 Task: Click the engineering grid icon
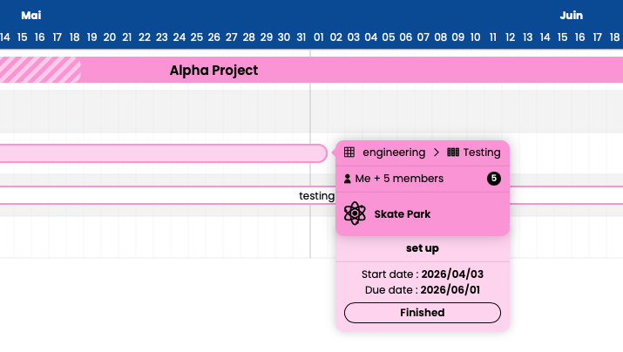click(349, 152)
